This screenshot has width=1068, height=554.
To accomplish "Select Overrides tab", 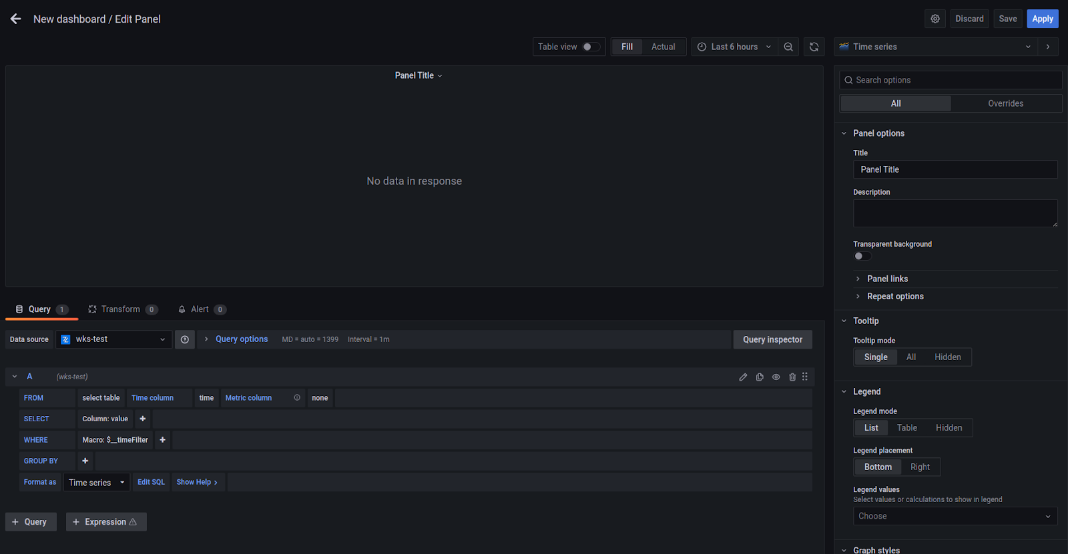I will [x=1006, y=103].
